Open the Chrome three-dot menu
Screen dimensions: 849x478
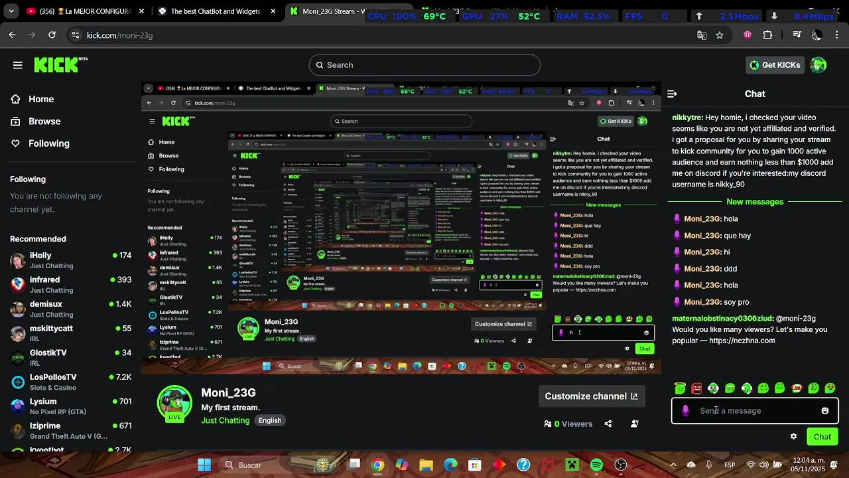pyautogui.click(x=838, y=35)
